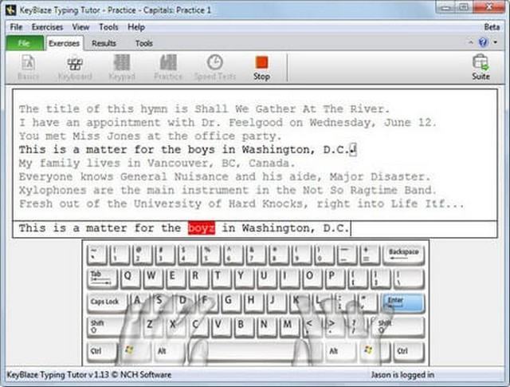The image size is (510, 387).
Task: Open the Tools menu in menu bar
Action: point(108,27)
